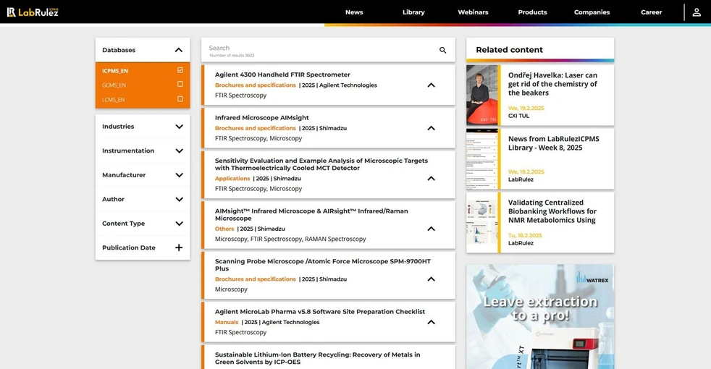Open Ondřej Havelka laser article
The width and height of the screenshot is (711, 369).
coord(552,84)
